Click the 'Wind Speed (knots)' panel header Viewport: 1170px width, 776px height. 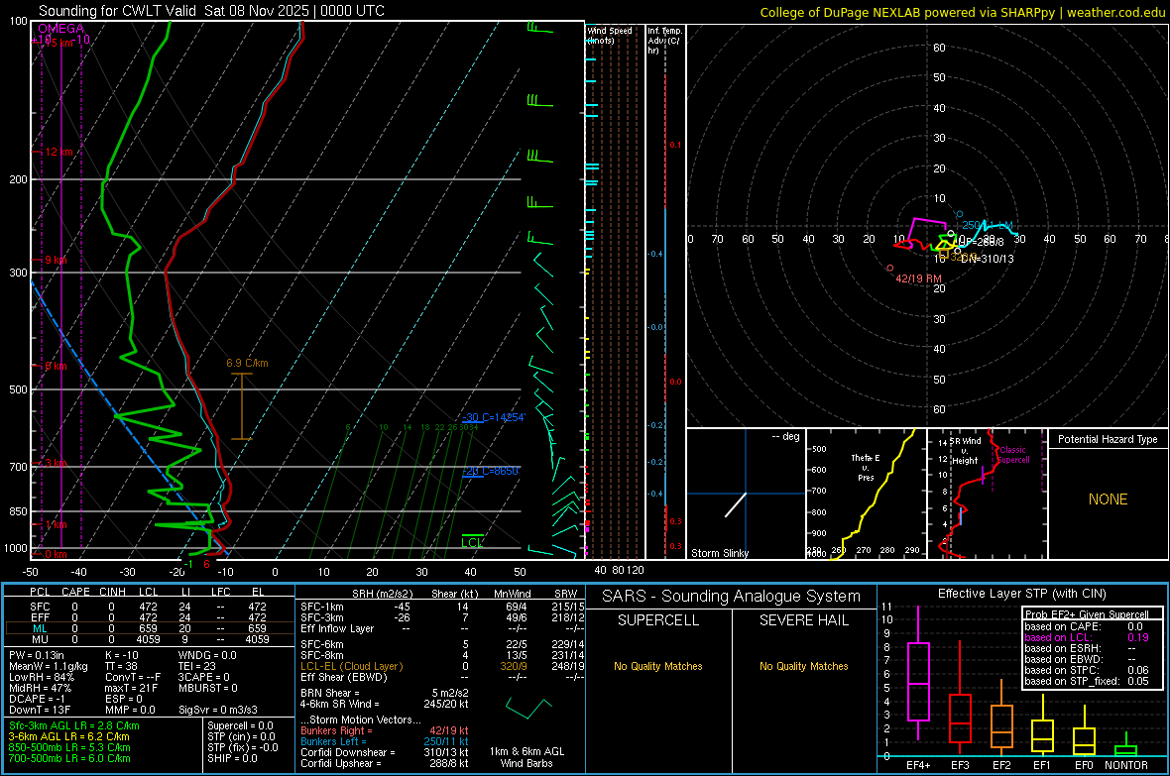coord(610,35)
